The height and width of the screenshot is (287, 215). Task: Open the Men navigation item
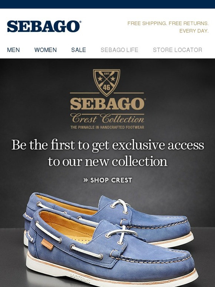pos(13,50)
